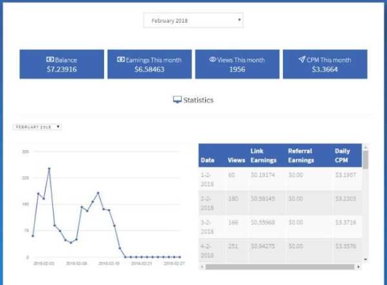Click the table scroll right arrow
The height and width of the screenshot is (285, 387).
(359, 267)
